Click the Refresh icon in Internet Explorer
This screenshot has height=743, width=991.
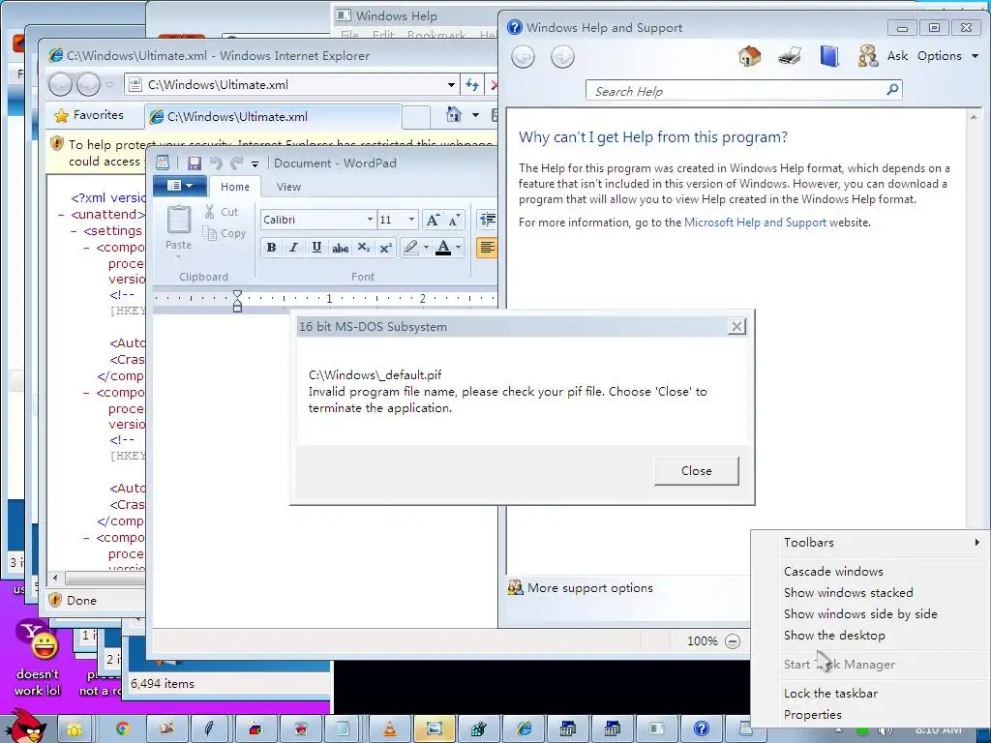(x=471, y=85)
